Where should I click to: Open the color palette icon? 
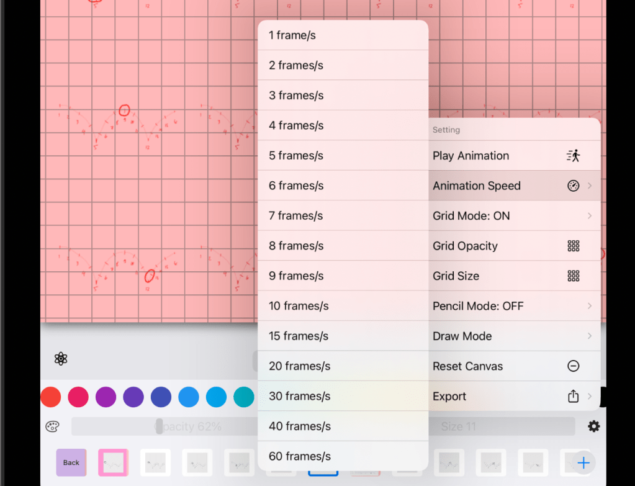[x=52, y=426]
